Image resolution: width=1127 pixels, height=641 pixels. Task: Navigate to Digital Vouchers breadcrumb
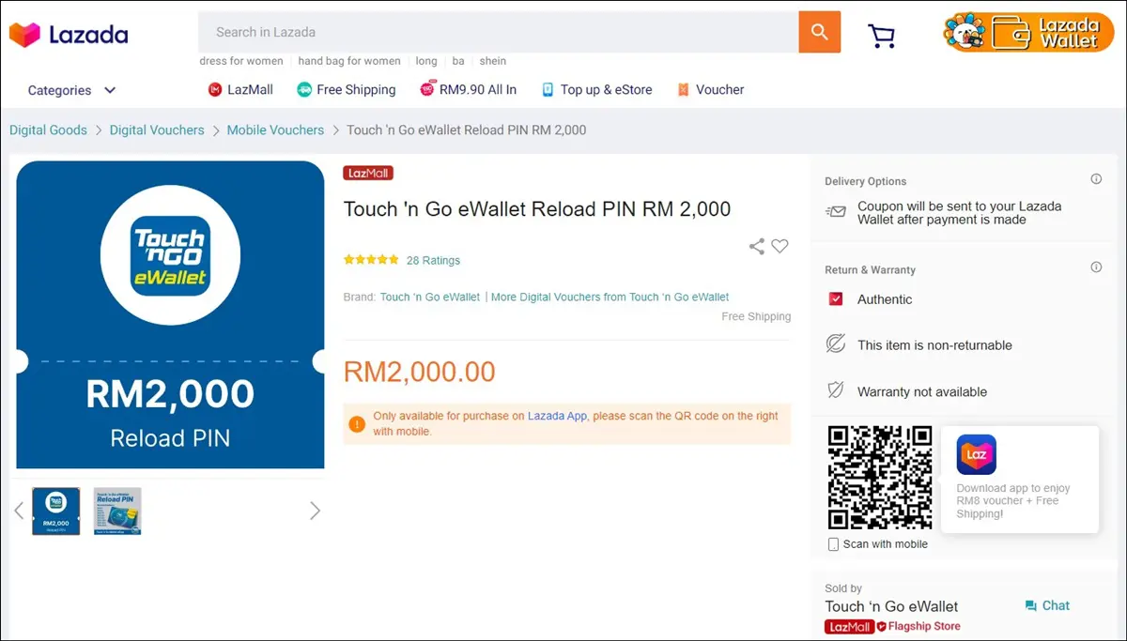[x=157, y=130]
